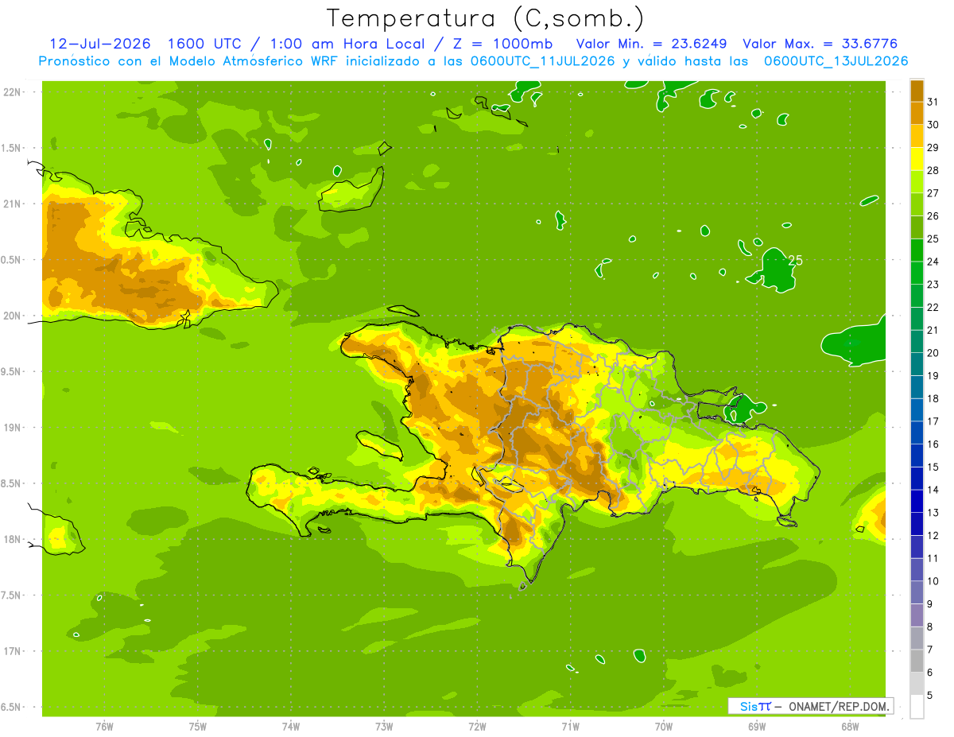Click the "20N" latitude label
954x737 pixels.
(x=13, y=316)
